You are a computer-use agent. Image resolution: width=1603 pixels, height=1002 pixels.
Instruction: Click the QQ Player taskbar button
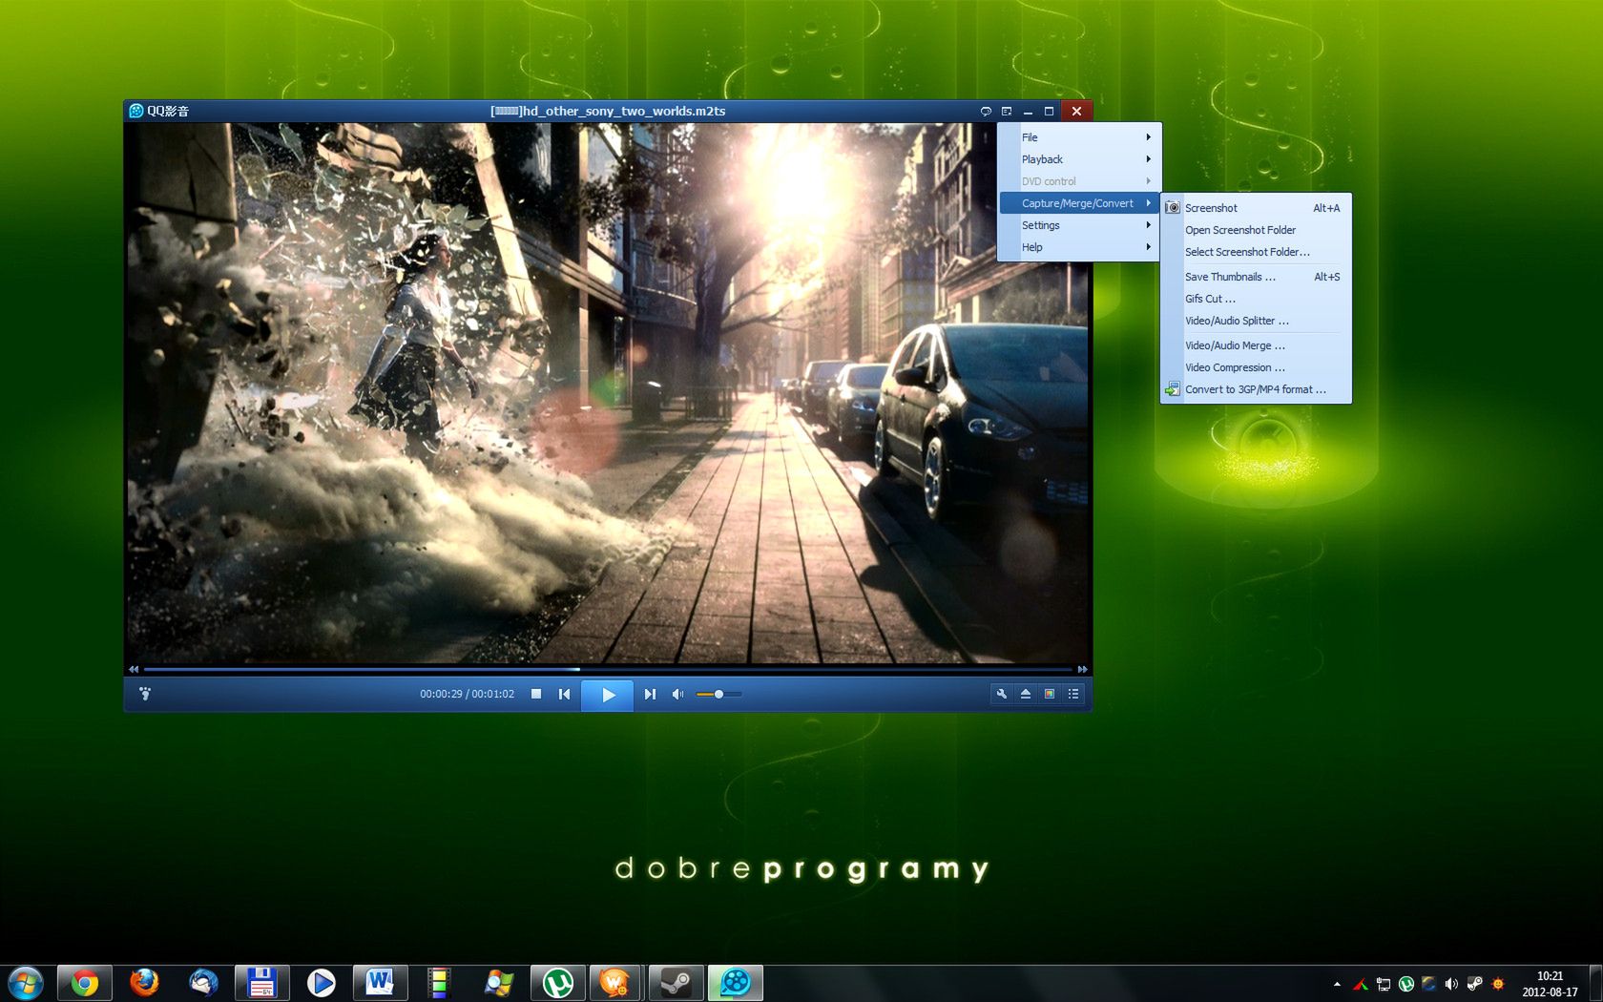point(736,983)
